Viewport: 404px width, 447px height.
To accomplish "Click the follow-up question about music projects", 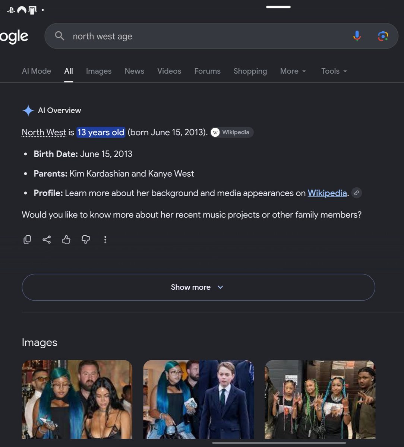I will pos(192,215).
